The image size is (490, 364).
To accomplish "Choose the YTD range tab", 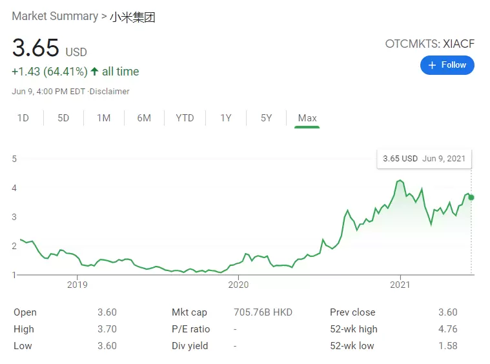I will tap(185, 118).
